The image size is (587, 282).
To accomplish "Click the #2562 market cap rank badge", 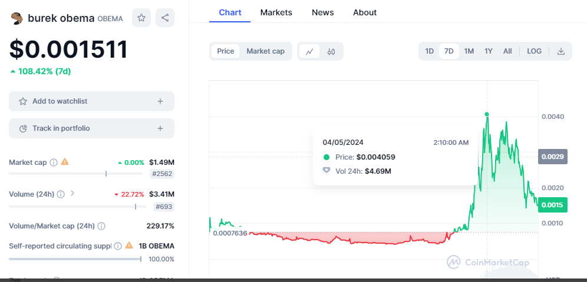I will 162,174.
